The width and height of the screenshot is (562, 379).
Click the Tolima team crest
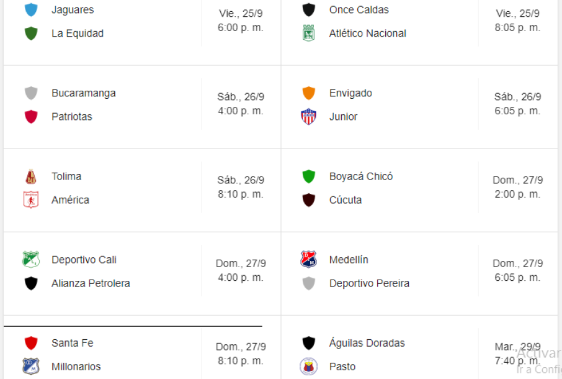point(31,176)
